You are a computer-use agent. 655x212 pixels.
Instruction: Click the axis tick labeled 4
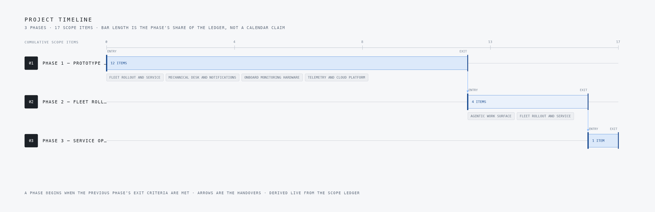coord(234,42)
